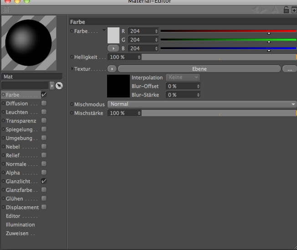Enable the Normale channel checkbox

point(44,163)
